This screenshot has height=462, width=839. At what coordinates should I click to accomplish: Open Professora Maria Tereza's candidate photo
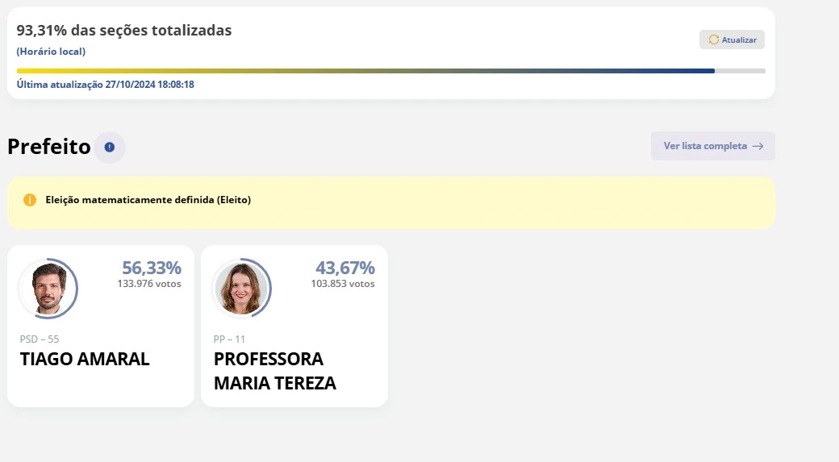click(x=241, y=289)
